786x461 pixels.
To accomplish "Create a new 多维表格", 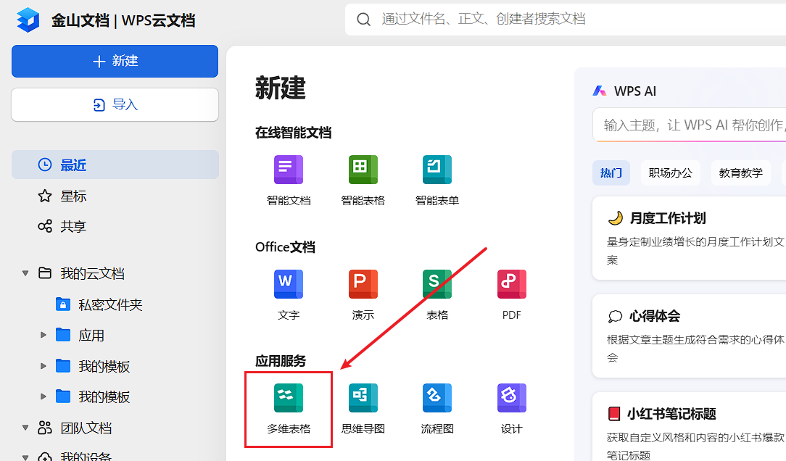I will pyautogui.click(x=289, y=409).
